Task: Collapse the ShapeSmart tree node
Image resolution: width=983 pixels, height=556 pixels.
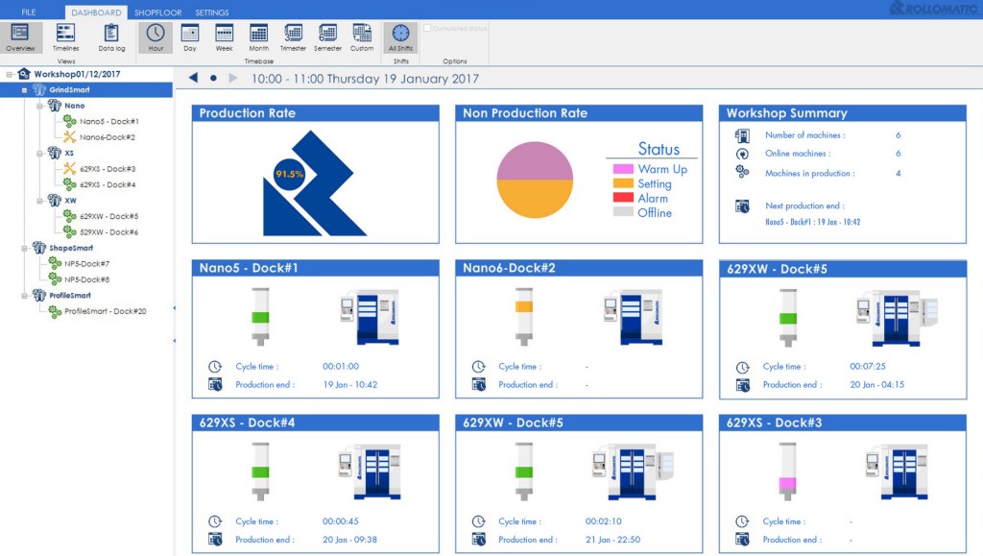Action: pos(24,248)
